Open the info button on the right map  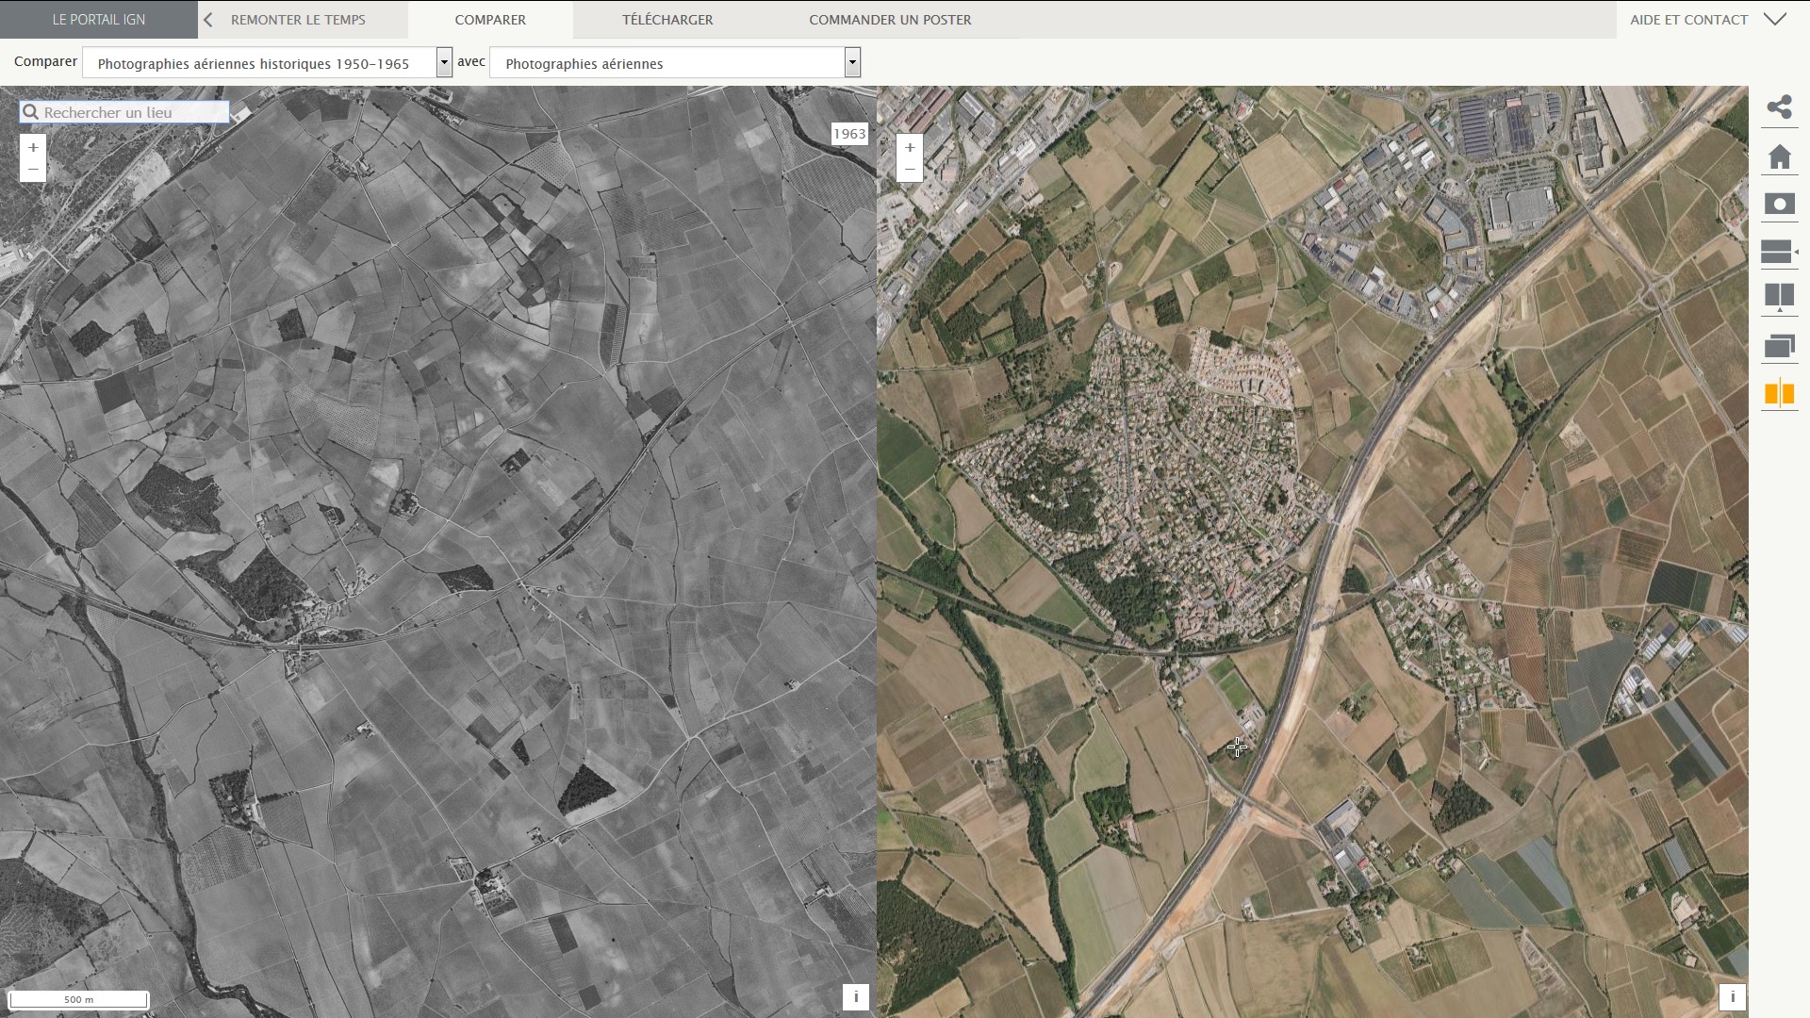1732,996
